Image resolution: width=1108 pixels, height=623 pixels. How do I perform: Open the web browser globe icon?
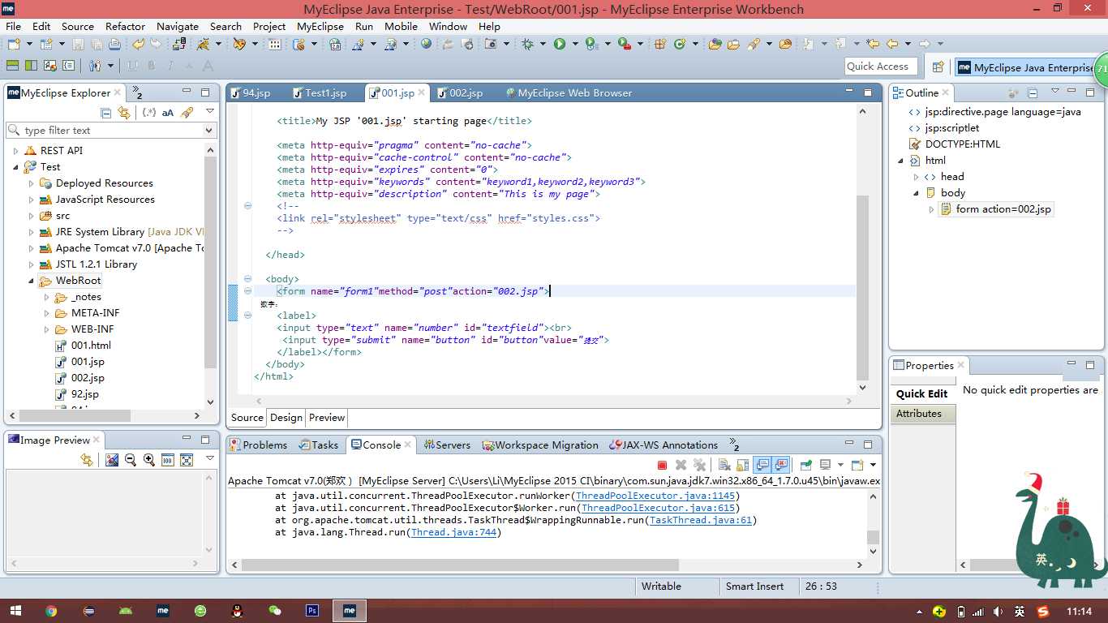click(x=426, y=44)
